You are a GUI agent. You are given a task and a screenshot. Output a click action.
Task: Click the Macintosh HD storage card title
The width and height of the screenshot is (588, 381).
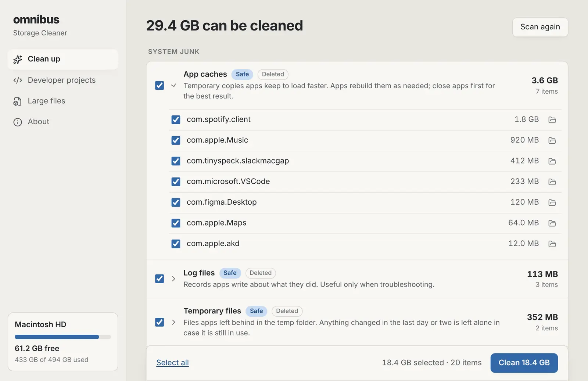(x=40, y=324)
